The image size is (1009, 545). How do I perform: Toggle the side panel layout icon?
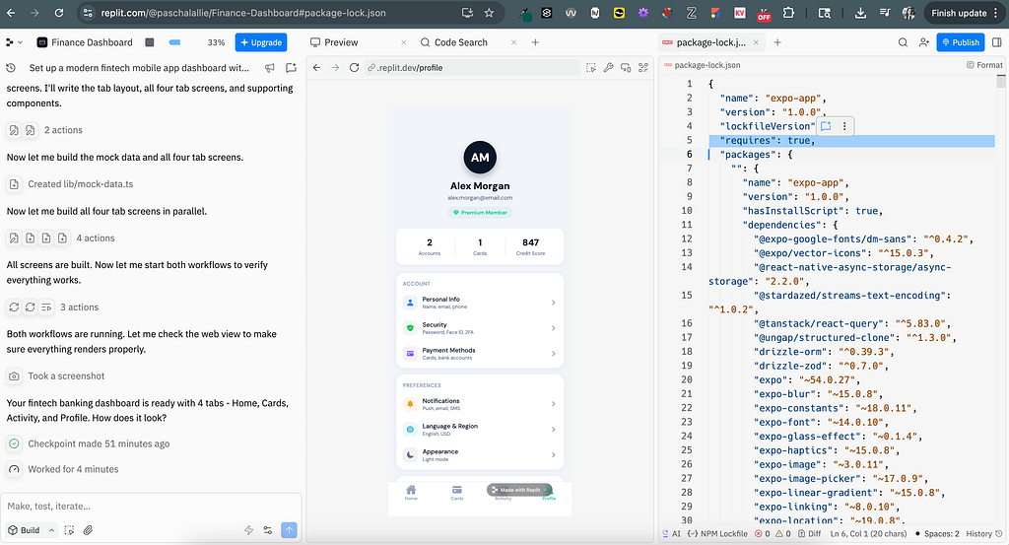(x=997, y=42)
